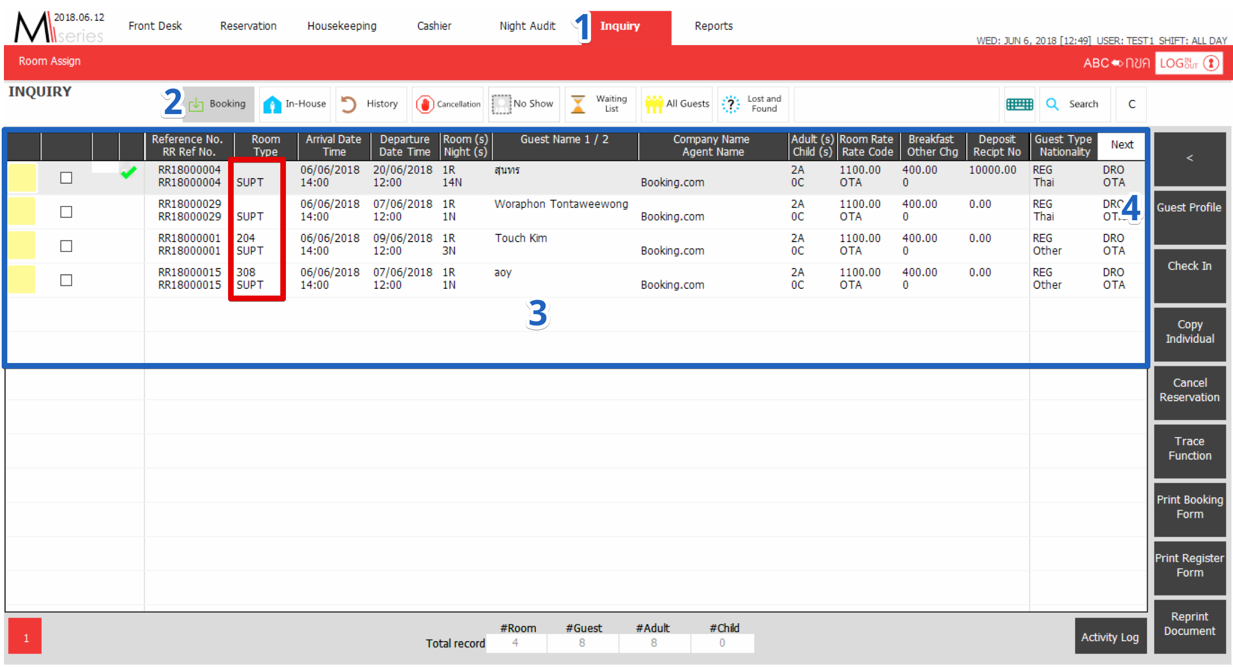Select the checkbox for Touch Kim's reservation

(66, 246)
